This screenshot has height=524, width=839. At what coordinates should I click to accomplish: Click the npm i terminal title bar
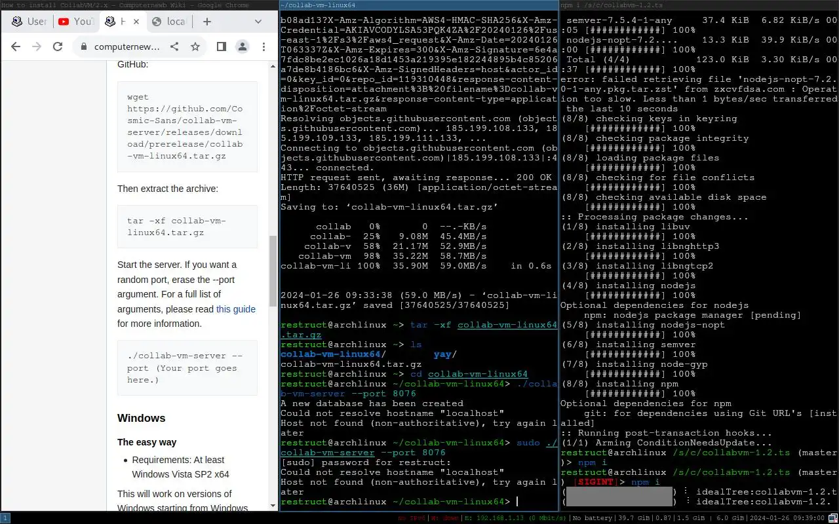(x=699, y=5)
